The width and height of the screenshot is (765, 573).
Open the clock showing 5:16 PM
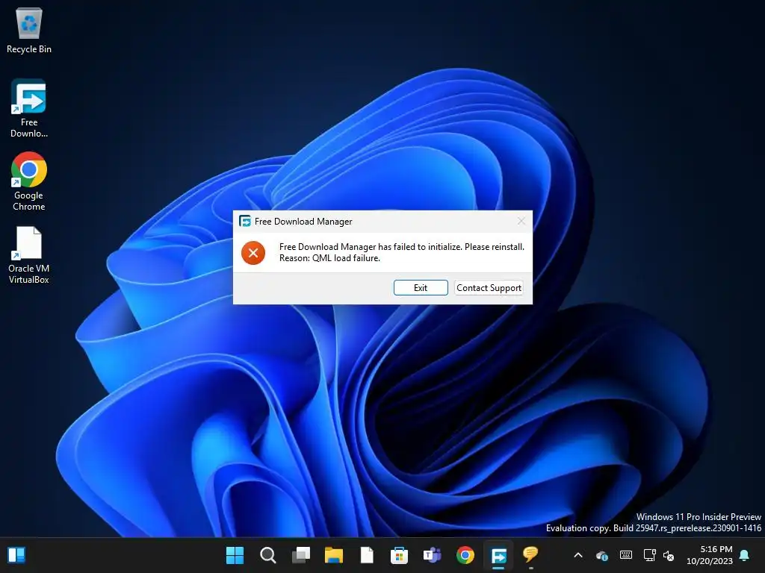(x=710, y=555)
